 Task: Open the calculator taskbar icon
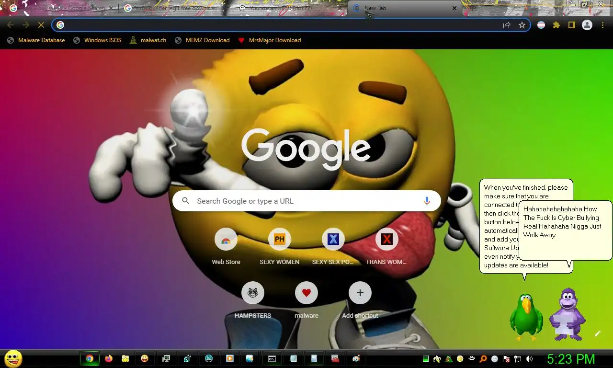[x=314, y=358]
